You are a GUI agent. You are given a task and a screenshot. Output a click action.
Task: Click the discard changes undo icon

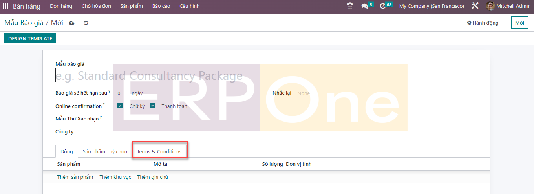pyautogui.click(x=86, y=23)
